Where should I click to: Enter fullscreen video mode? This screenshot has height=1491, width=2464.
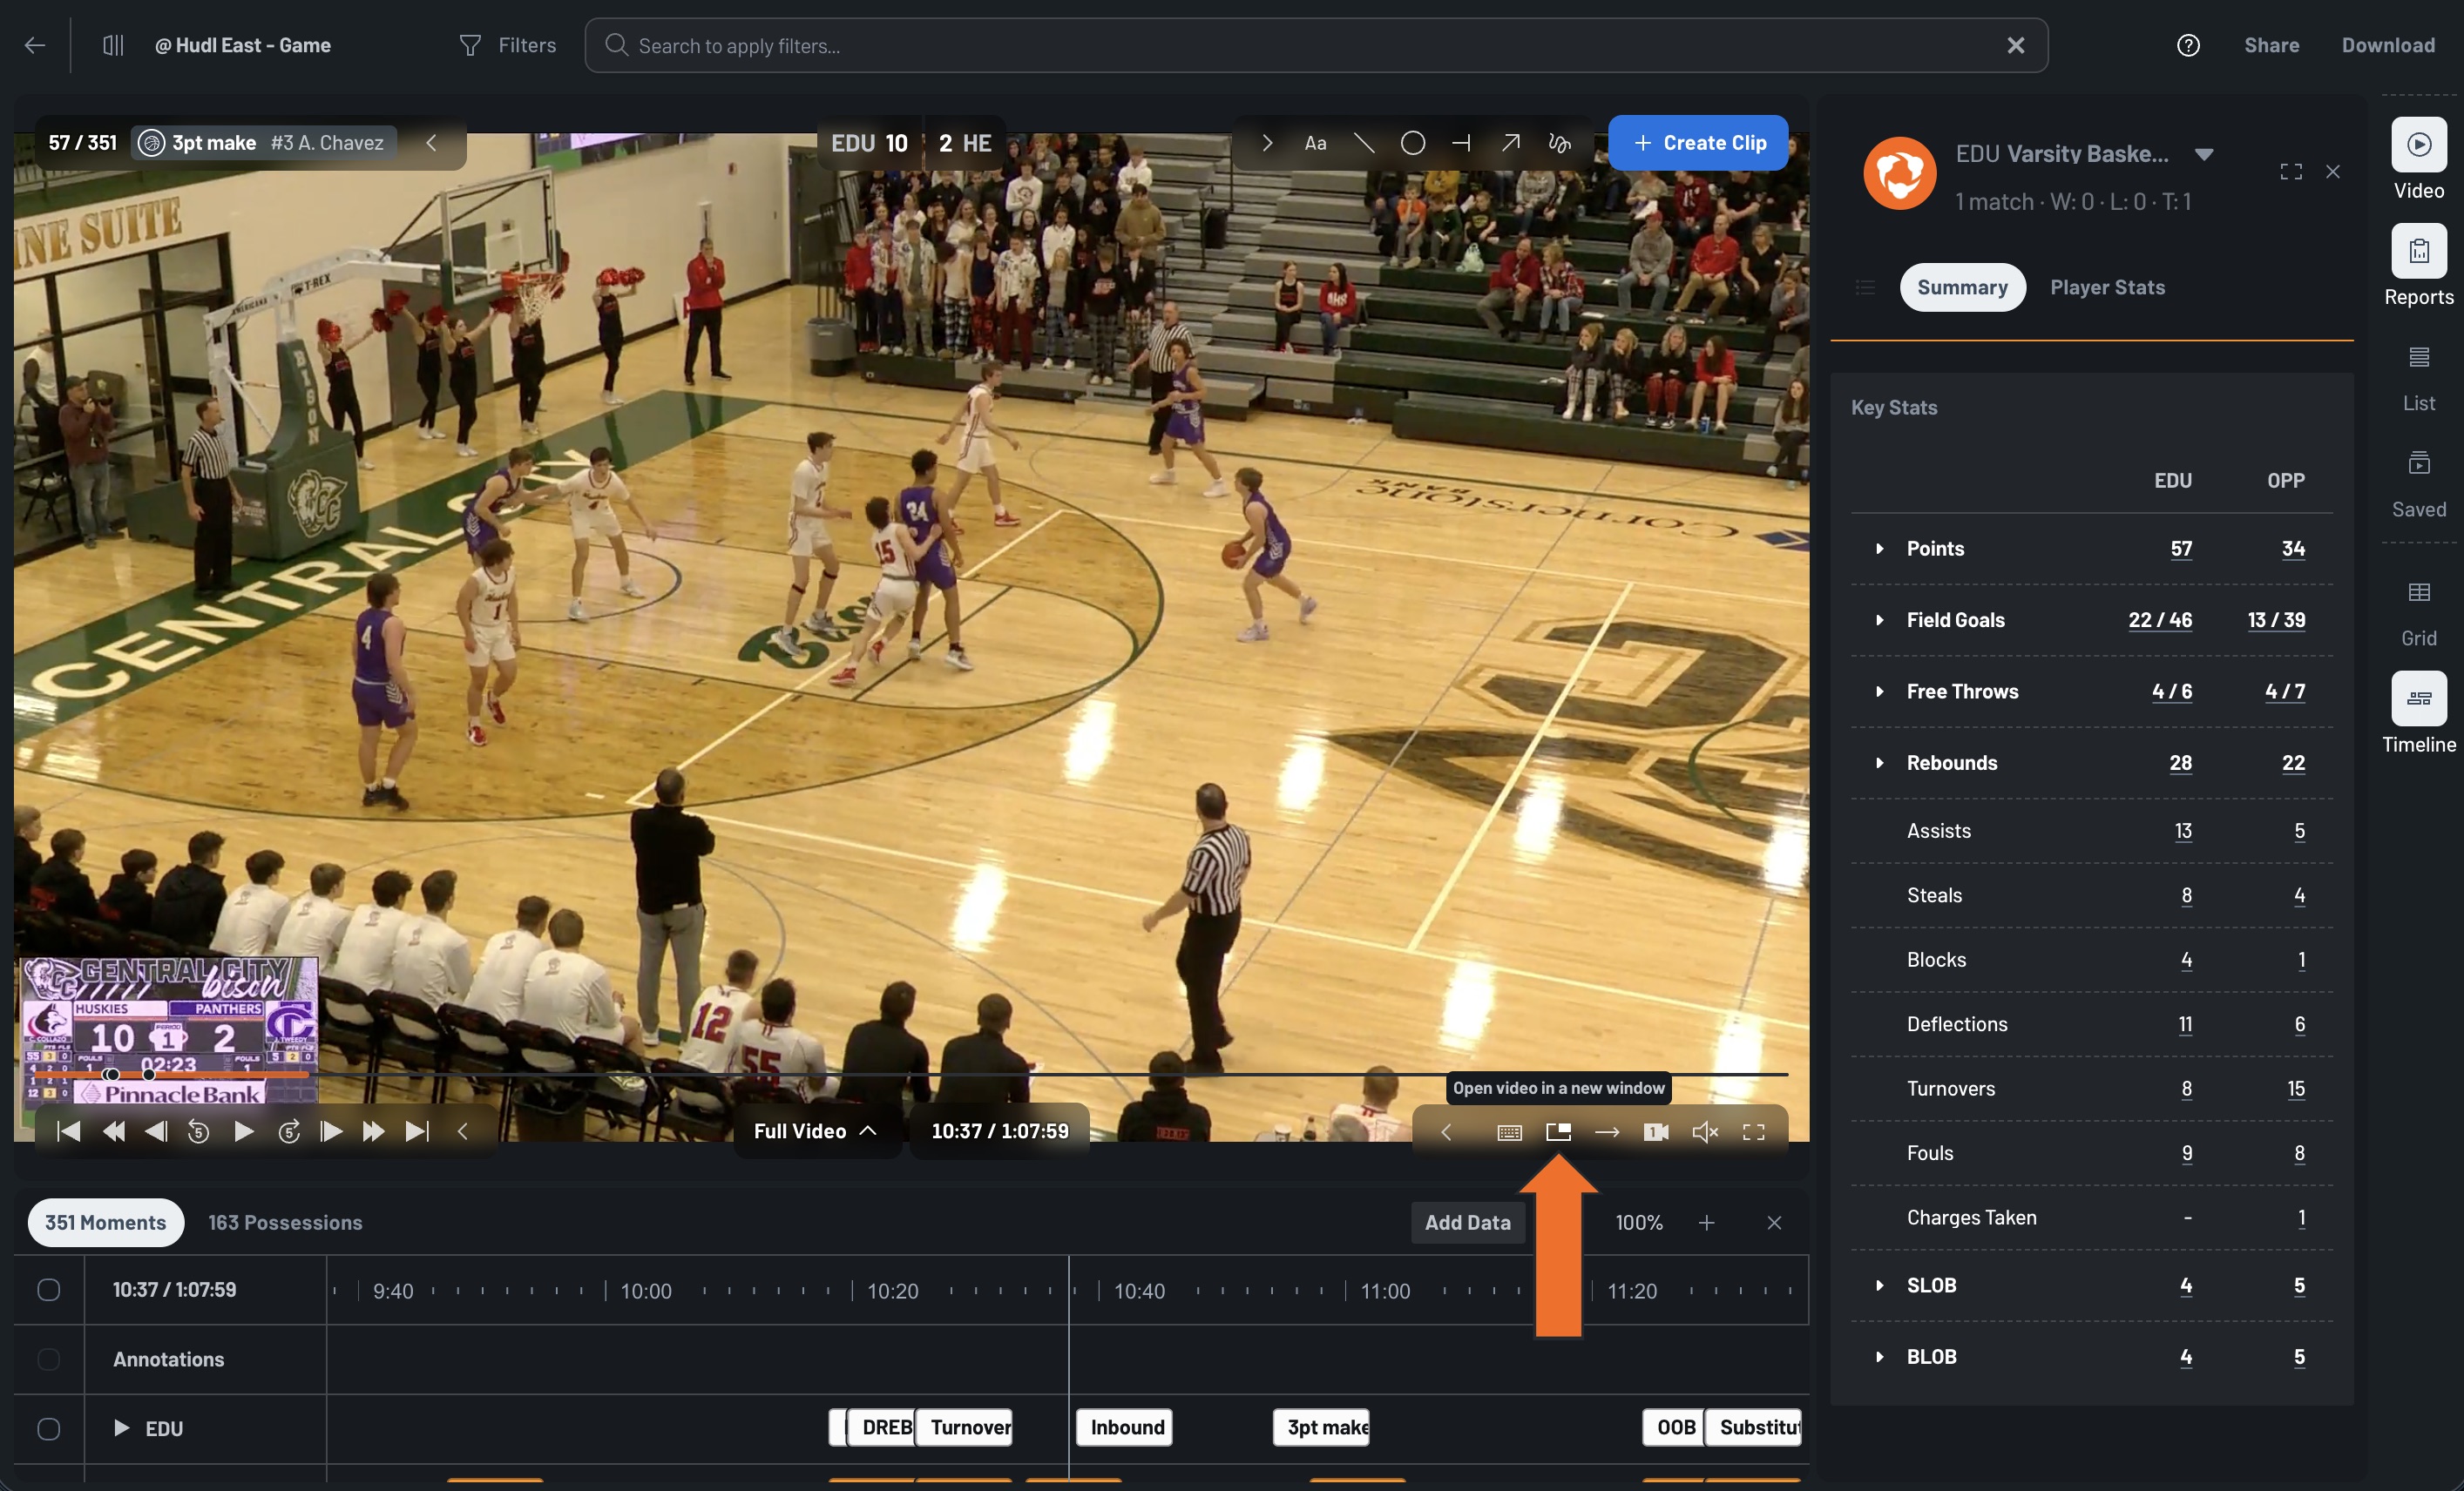point(1753,1131)
